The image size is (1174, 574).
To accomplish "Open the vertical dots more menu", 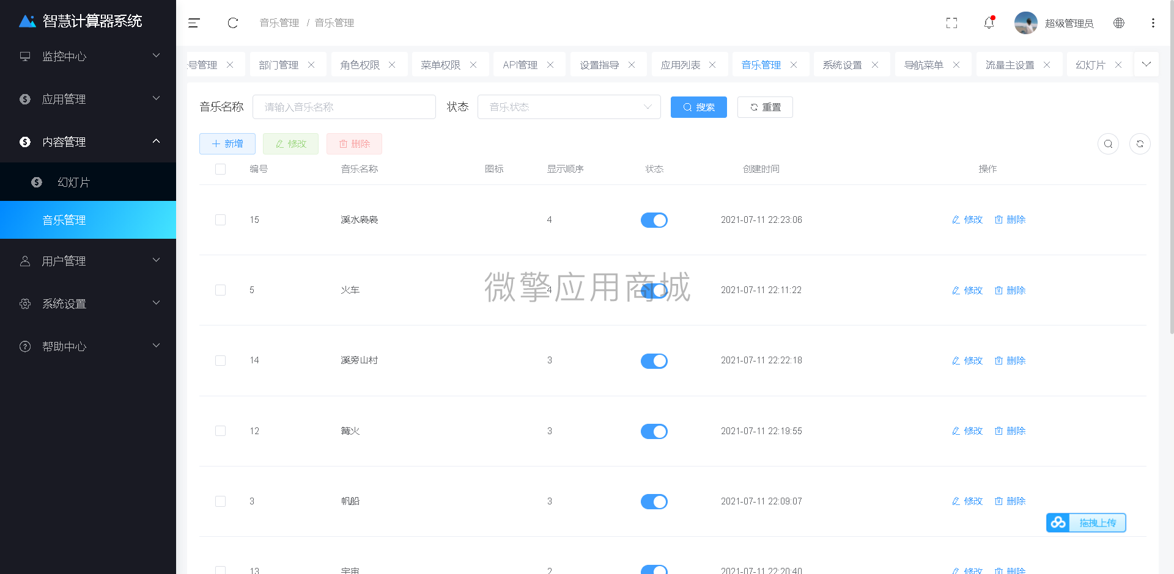I will coord(1153,23).
